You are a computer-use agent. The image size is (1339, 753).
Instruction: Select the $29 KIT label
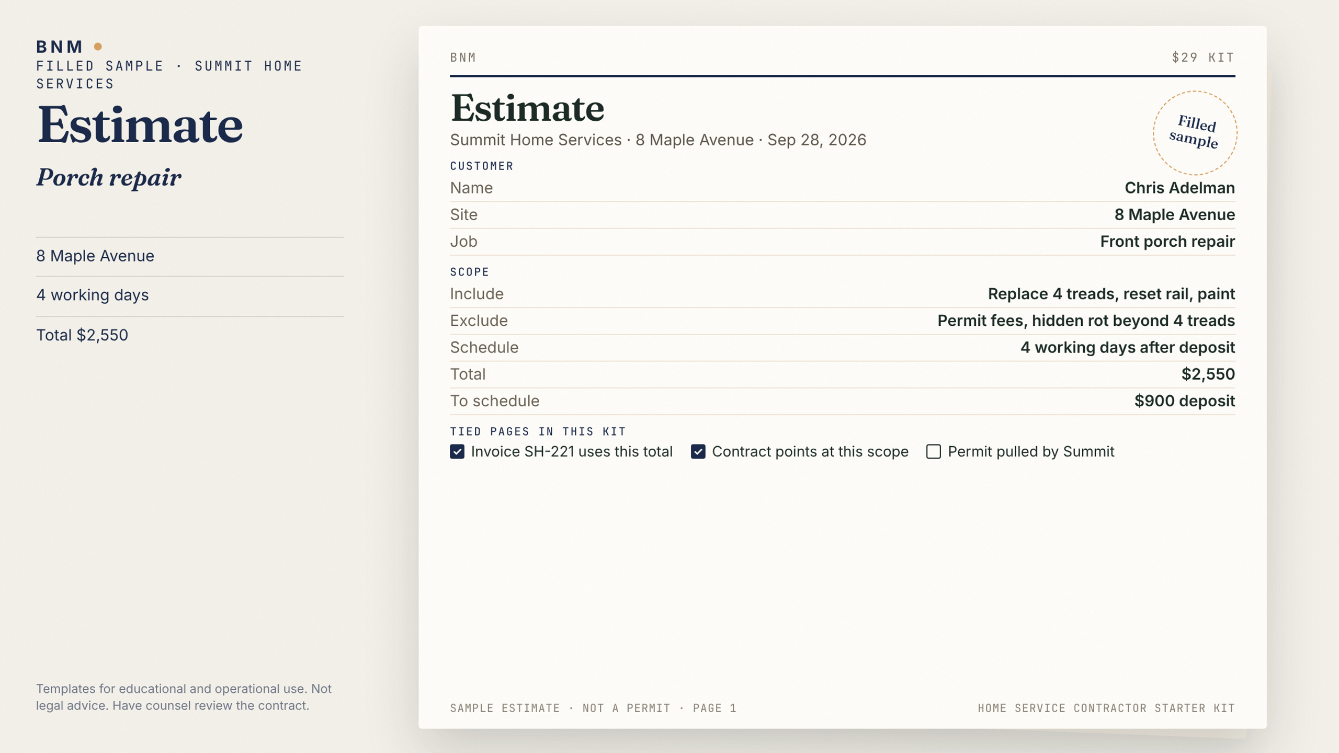[1203, 58]
